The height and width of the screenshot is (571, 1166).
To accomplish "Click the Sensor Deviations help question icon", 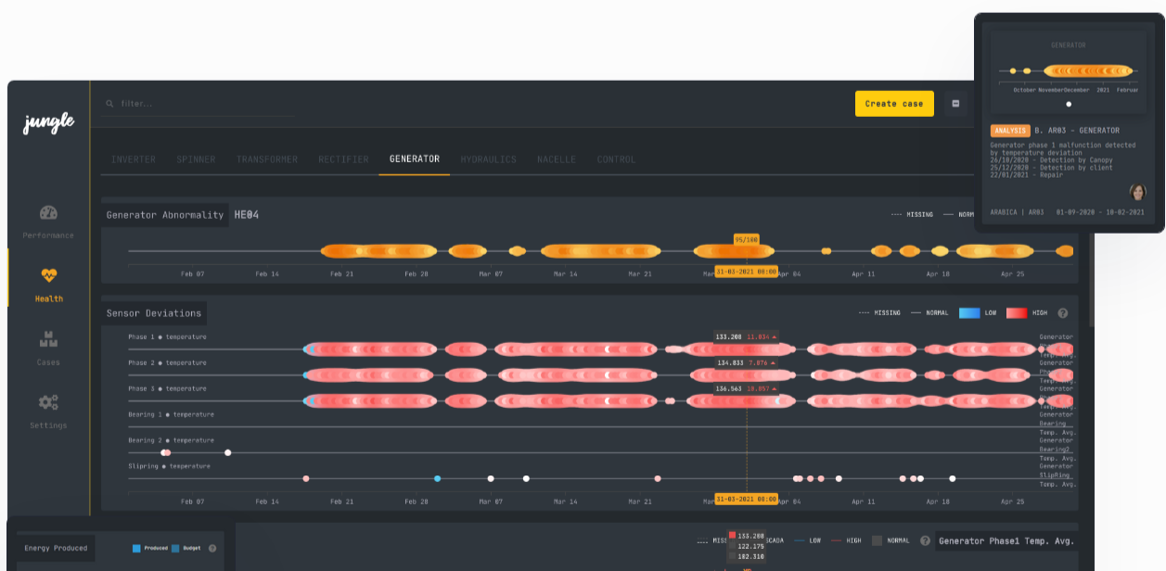I will tap(1062, 313).
